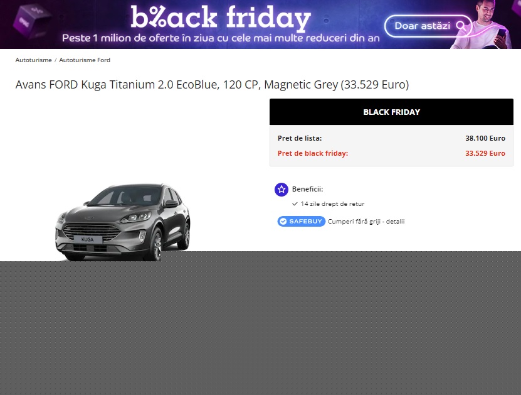521x395 pixels.
Task: Click the magnifier icon in the banner
Action: pyautogui.click(x=461, y=26)
